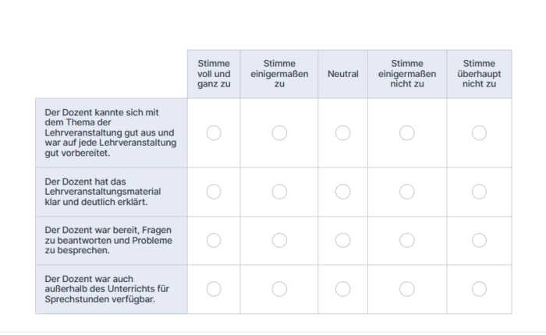This screenshot has height=335, width=546.
Task: Choose 'Neutral' for Dozent gut vorbereitet row
Action: click(342, 133)
